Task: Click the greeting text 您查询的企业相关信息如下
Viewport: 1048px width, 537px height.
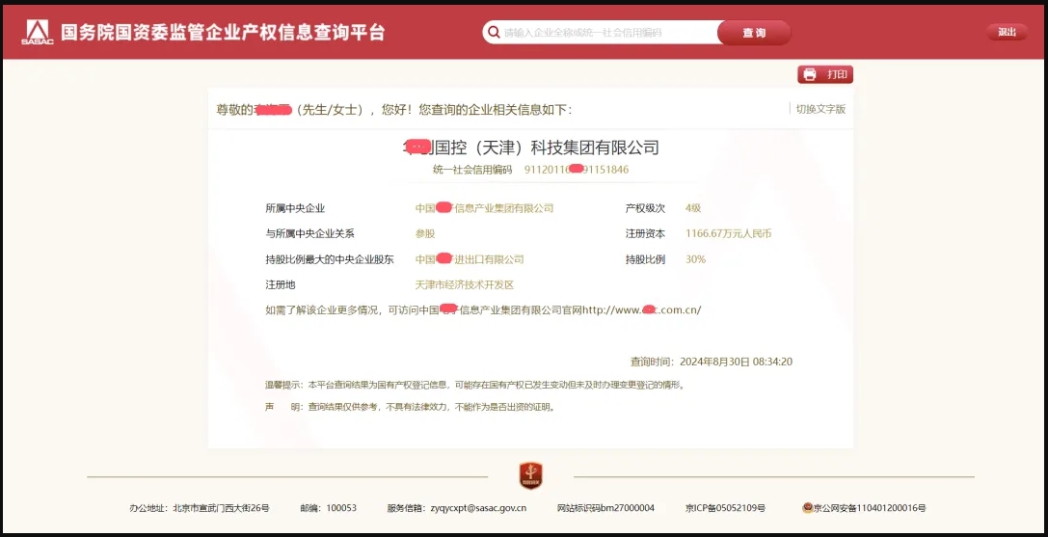Action: pyautogui.click(x=496, y=109)
